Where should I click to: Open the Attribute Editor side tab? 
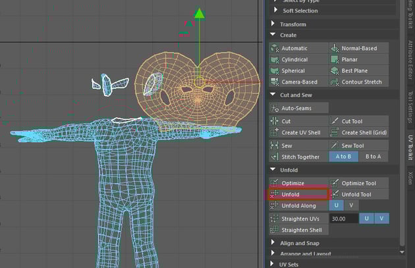click(x=410, y=61)
